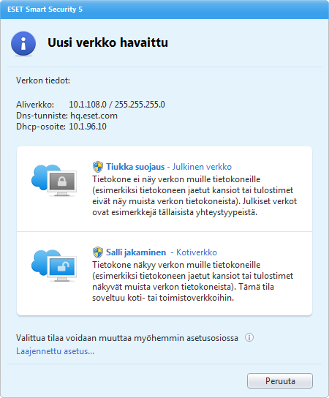Viewport: 329px width, 398px height.
Task: Click the unlocked computer cloud icon
Action: click(x=54, y=266)
